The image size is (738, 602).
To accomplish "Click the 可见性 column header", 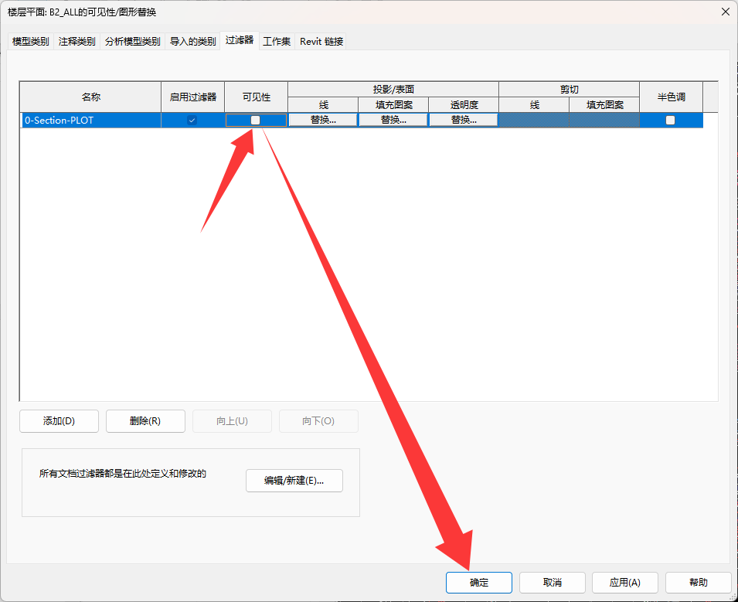I will click(257, 97).
